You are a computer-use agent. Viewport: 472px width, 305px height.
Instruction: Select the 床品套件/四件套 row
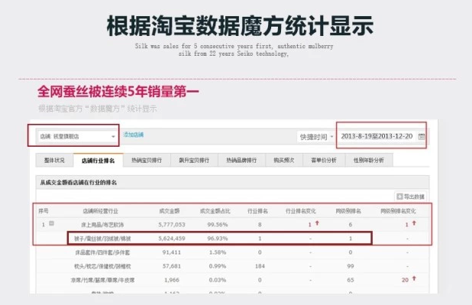232,252
